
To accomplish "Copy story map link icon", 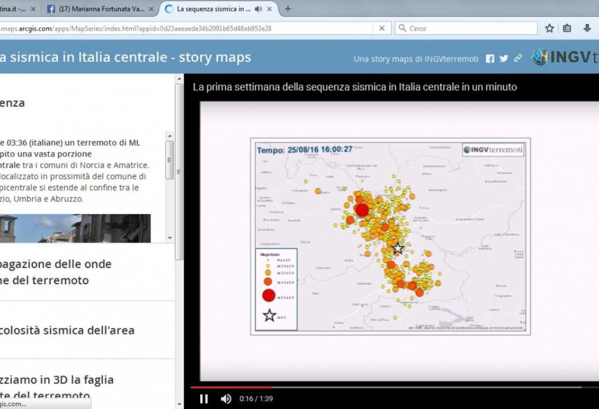I will tap(518, 58).
